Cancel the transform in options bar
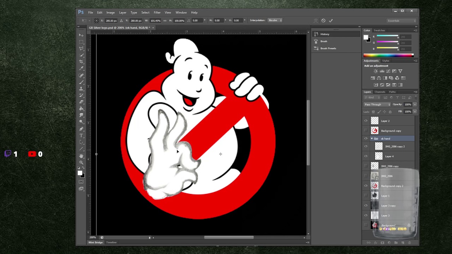Image resolution: width=452 pixels, height=254 pixels. click(x=323, y=20)
